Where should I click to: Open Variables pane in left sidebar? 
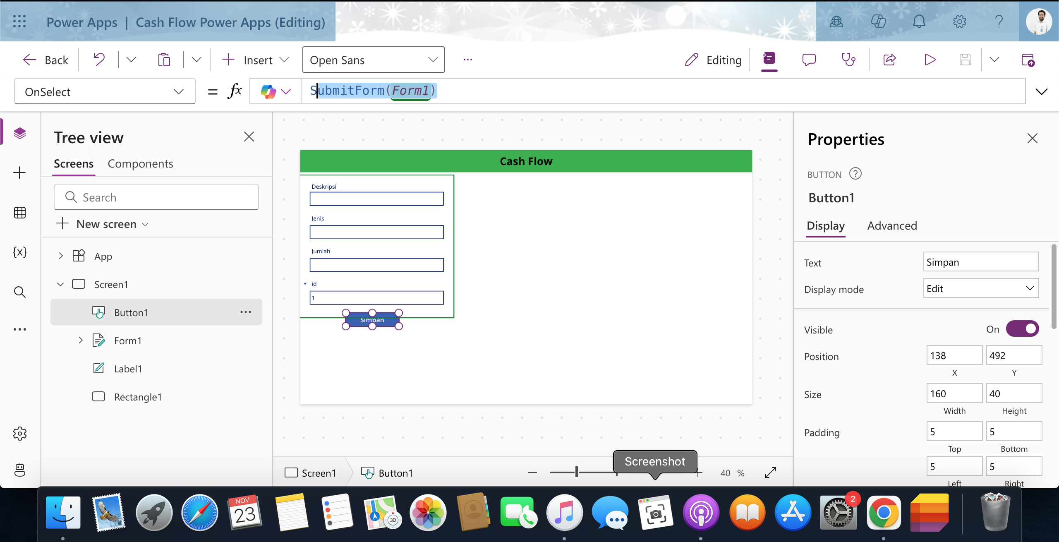(x=19, y=252)
